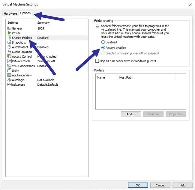Click the Cancel button
195x190 pixels.
point(160,185)
